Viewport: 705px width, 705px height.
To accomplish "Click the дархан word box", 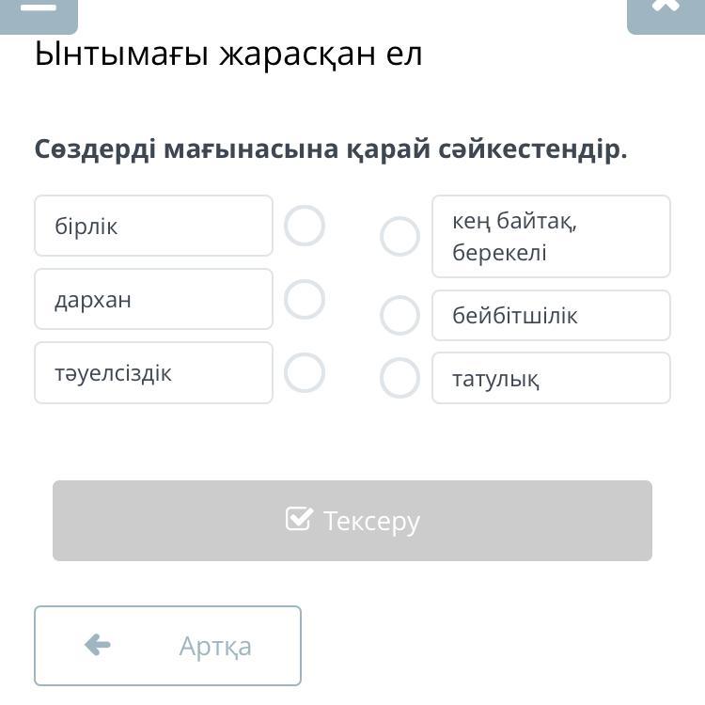I will coord(153,300).
